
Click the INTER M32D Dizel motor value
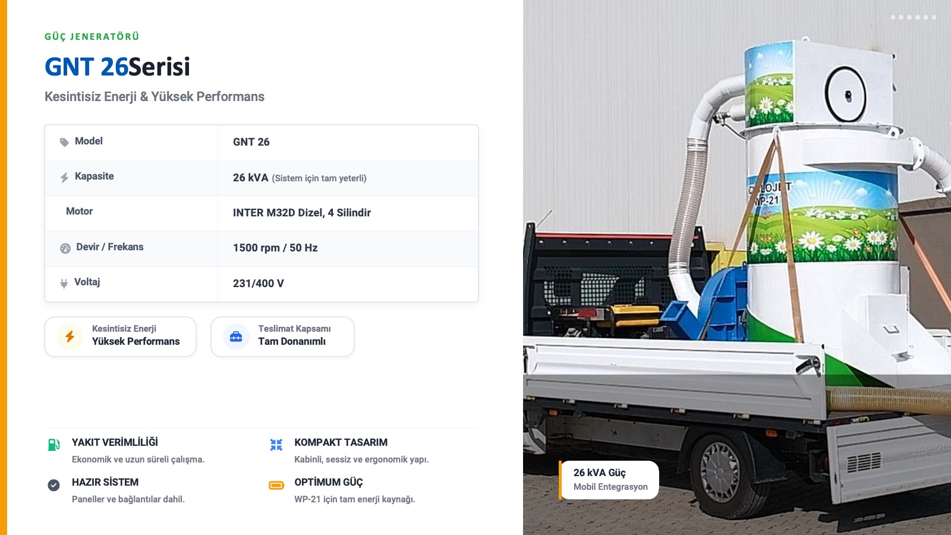coord(302,213)
